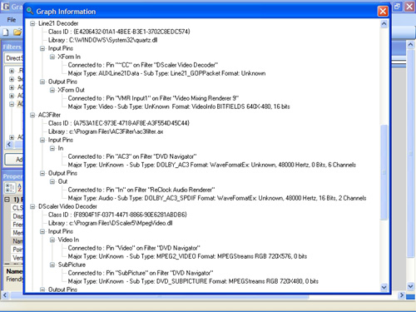Collapse Input Pins under AC3Filter
This screenshot has height=312, width=416.
click(42, 140)
